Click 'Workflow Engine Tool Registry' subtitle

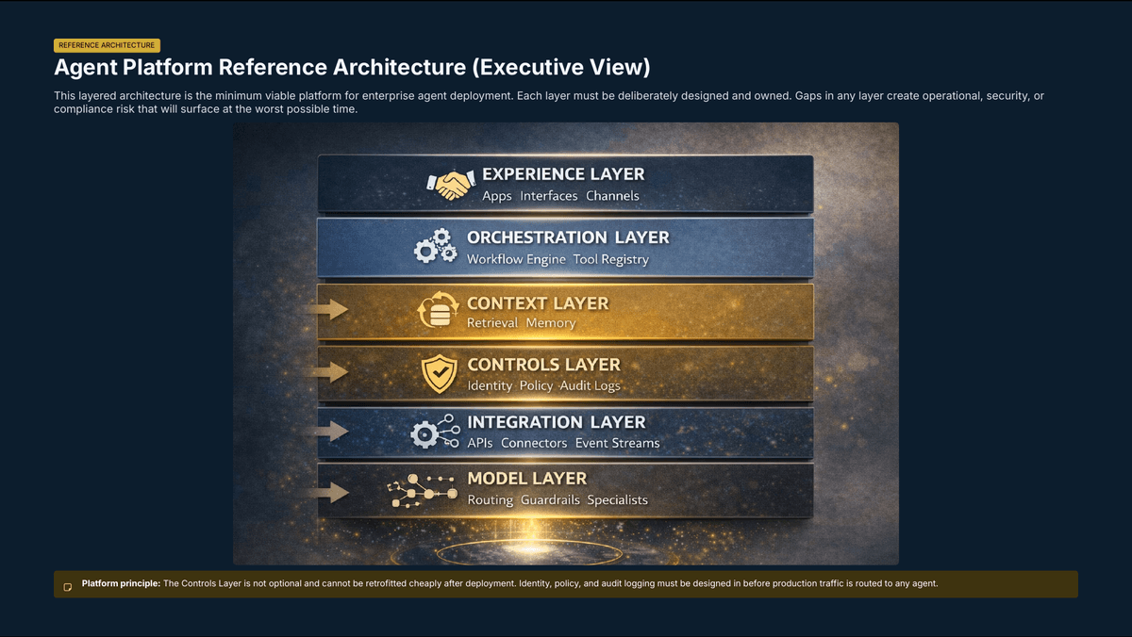pos(558,259)
